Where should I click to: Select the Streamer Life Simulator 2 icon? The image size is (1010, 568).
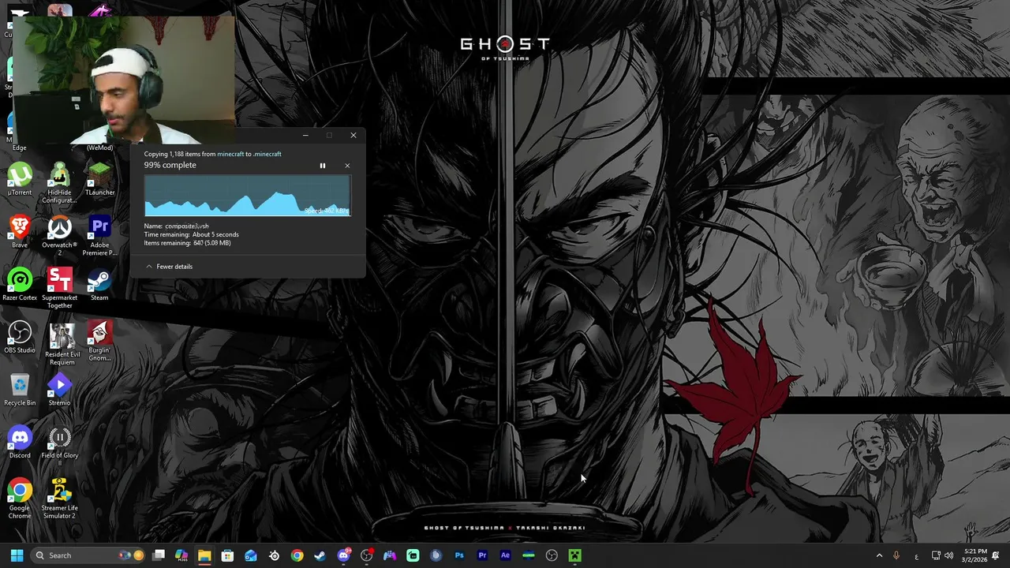(x=59, y=499)
